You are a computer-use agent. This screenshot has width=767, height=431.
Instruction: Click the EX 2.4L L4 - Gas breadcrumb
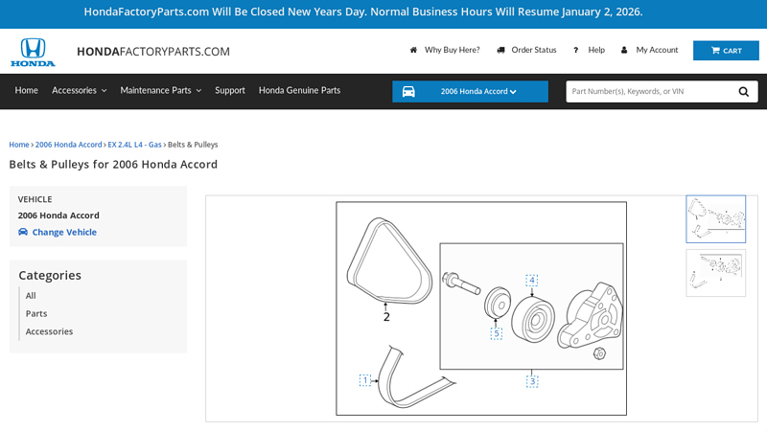134,145
